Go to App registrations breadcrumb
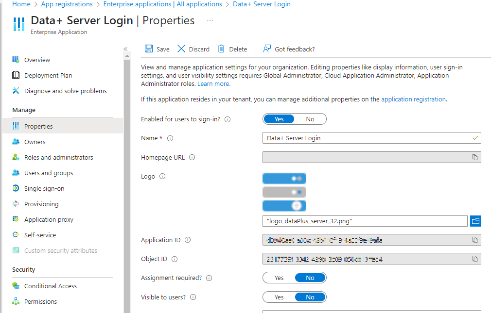This screenshot has width=491, height=313. [67, 4]
